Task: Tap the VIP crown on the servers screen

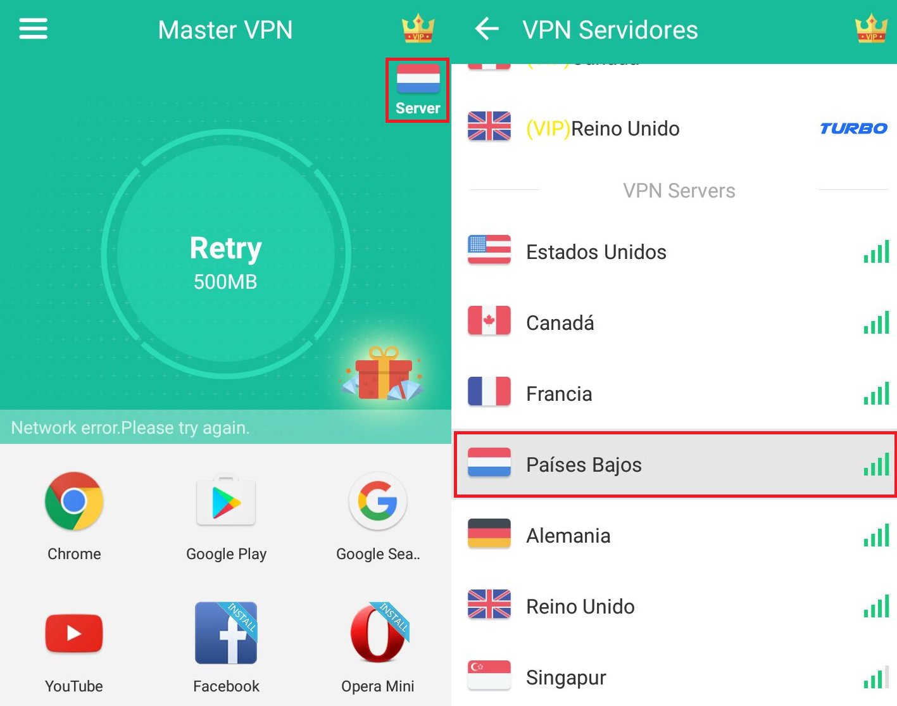Action: tap(871, 29)
